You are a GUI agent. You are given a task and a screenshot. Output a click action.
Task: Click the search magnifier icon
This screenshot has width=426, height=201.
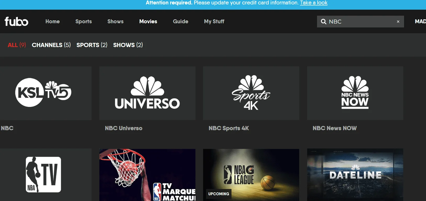point(324,21)
